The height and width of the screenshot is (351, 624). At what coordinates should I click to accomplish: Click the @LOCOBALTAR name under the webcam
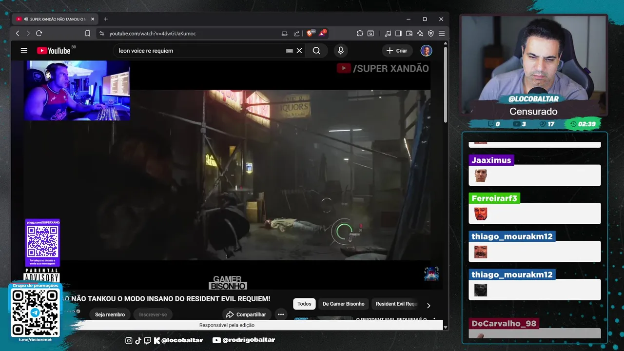(533, 98)
